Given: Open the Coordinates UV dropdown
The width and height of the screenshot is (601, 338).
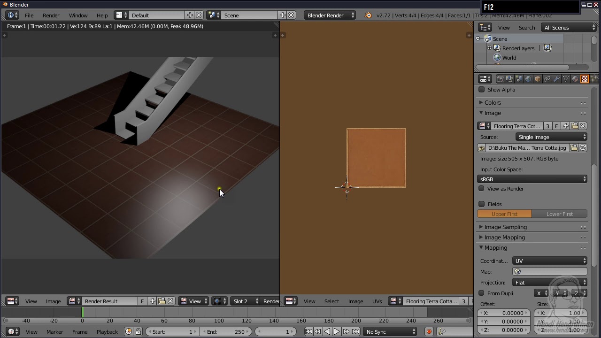Looking at the screenshot, I should [550, 261].
